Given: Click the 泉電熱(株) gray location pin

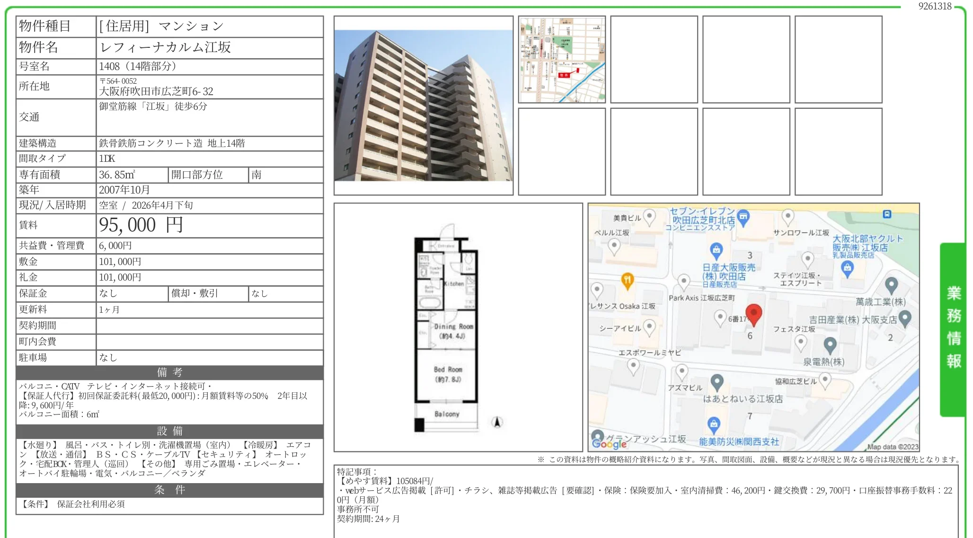Looking at the screenshot, I should tap(830, 345).
